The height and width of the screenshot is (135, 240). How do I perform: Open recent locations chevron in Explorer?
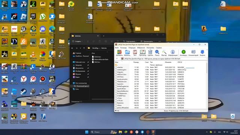pyautogui.click(x=80, y=48)
